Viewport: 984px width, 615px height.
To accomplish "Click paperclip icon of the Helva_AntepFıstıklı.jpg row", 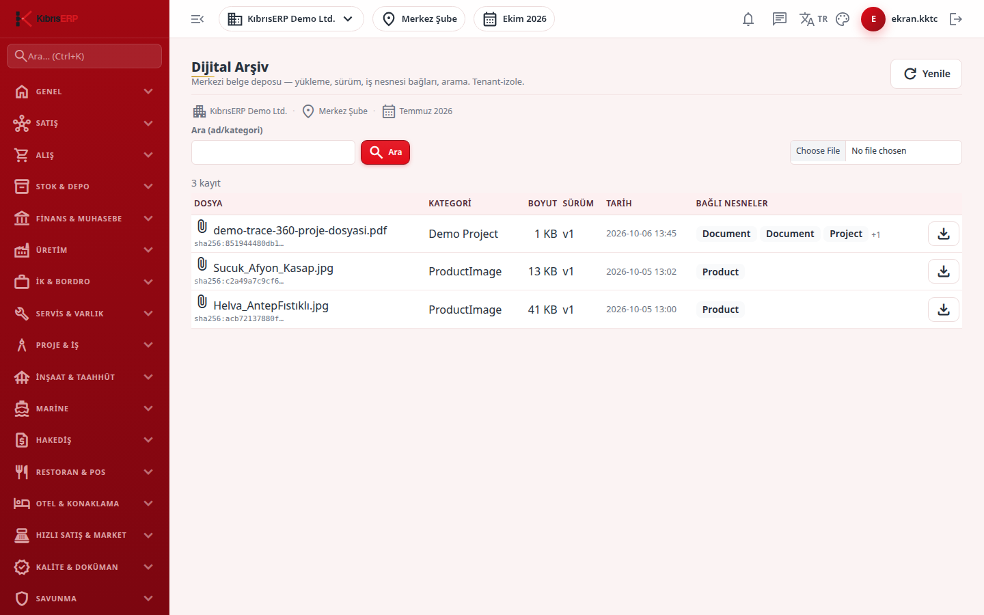I will (x=202, y=301).
